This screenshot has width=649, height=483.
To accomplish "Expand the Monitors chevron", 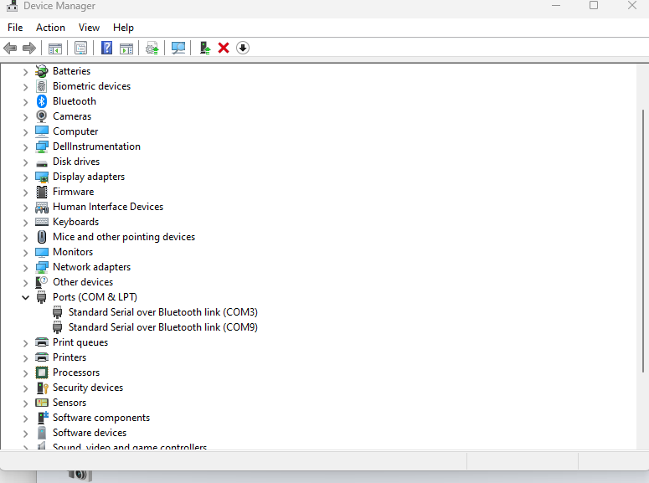I will [25, 253].
